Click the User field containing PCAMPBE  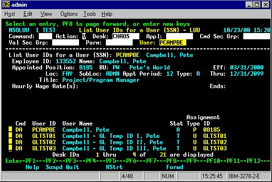(173, 43)
